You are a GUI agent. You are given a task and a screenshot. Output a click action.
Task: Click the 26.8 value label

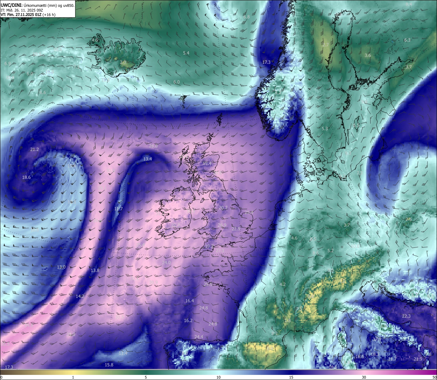153,146
